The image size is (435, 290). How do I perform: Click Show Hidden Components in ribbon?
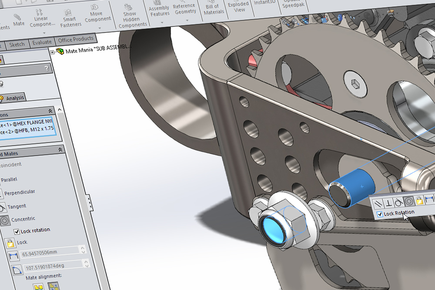[132, 16]
